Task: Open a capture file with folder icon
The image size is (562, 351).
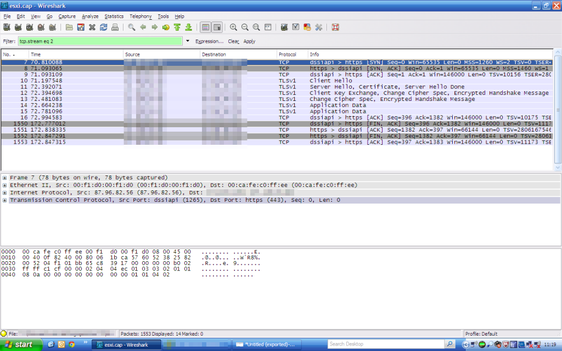Action: click(69, 27)
